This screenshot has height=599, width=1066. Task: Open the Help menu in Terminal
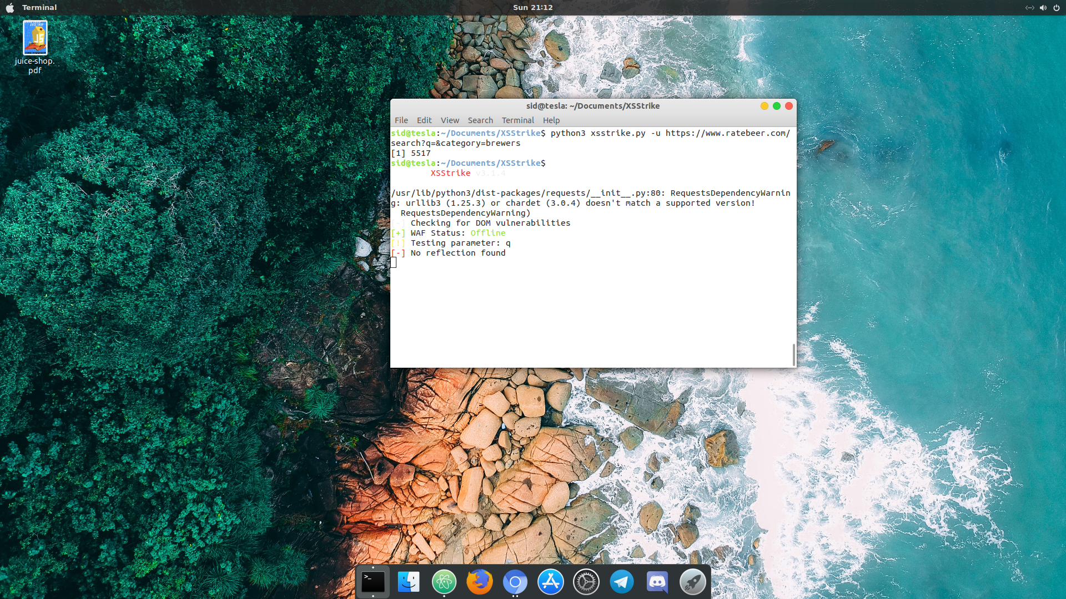coord(551,120)
